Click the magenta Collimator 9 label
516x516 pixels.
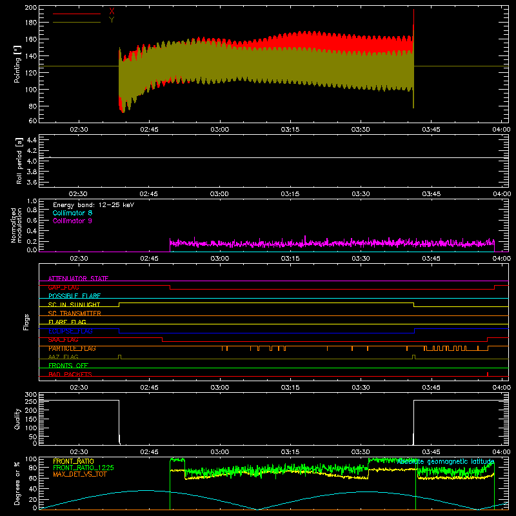(x=72, y=221)
